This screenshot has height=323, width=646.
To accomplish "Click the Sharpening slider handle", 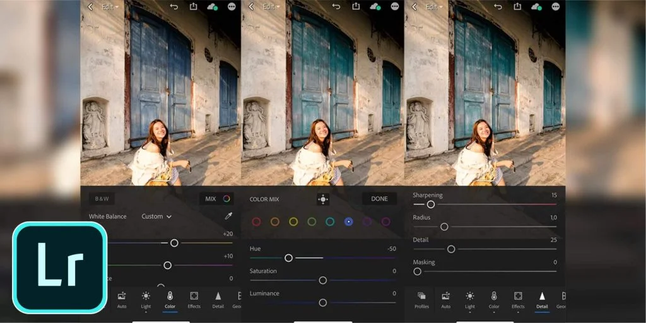I will tap(431, 204).
